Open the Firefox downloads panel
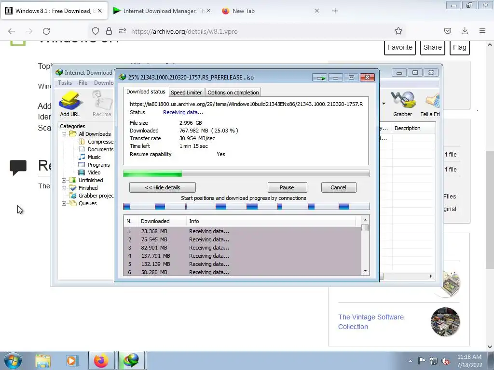Image resolution: width=494 pixels, height=370 pixels. (x=465, y=31)
